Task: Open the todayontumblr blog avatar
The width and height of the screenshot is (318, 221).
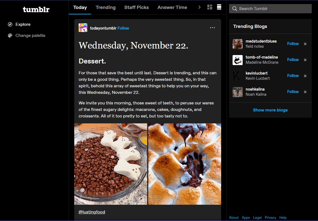Action: [x=83, y=28]
